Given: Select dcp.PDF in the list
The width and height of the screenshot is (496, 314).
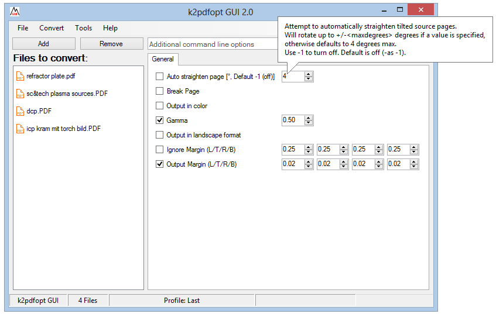Looking at the screenshot, I should point(39,111).
